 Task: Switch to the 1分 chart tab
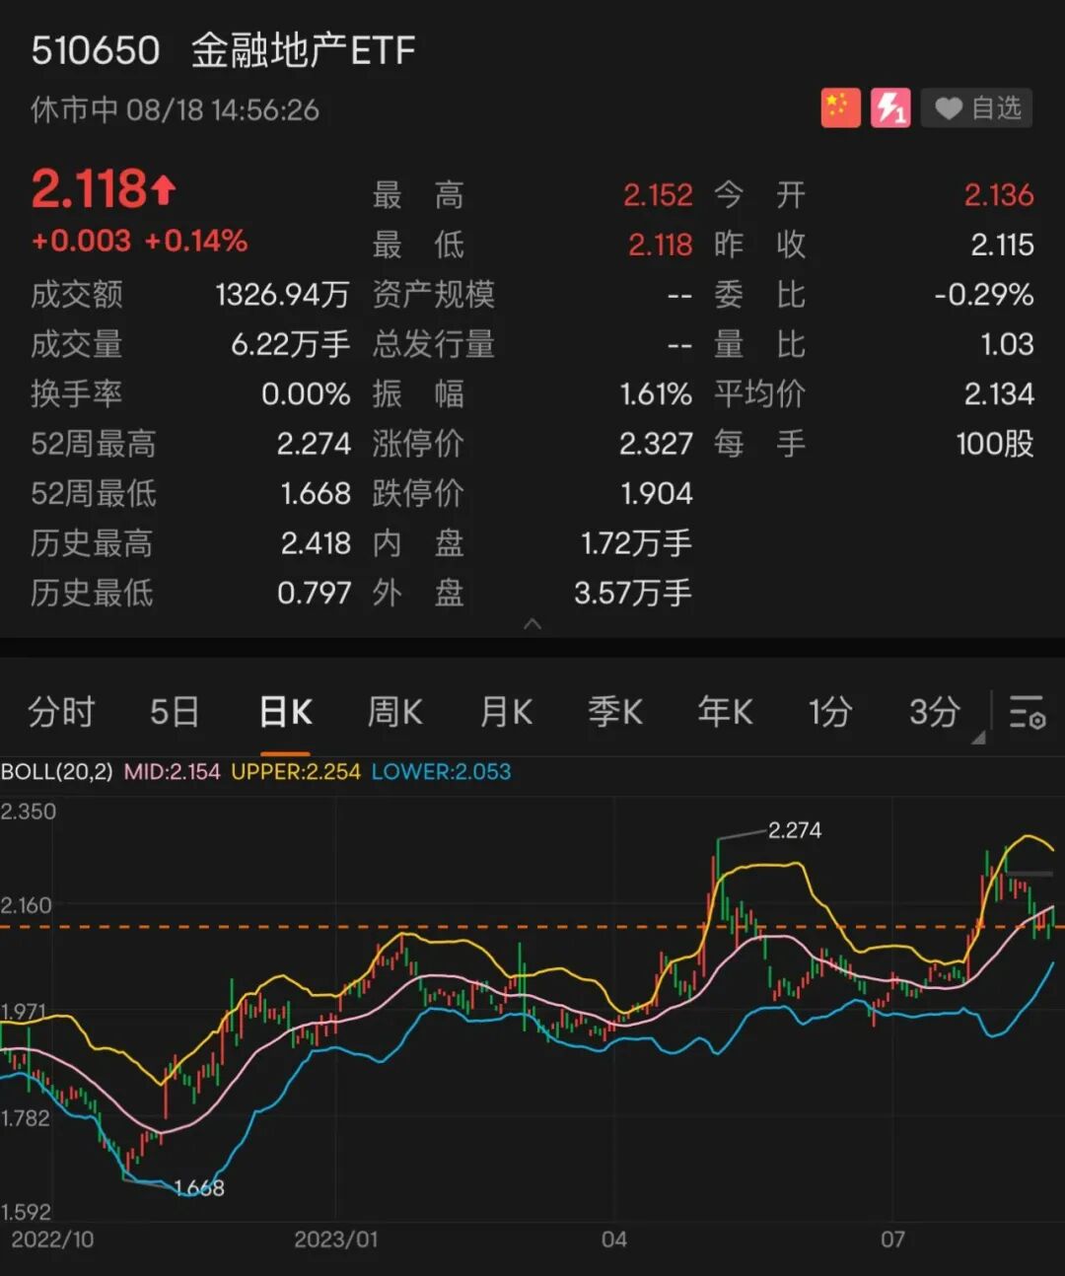click(x=830, y=711)
